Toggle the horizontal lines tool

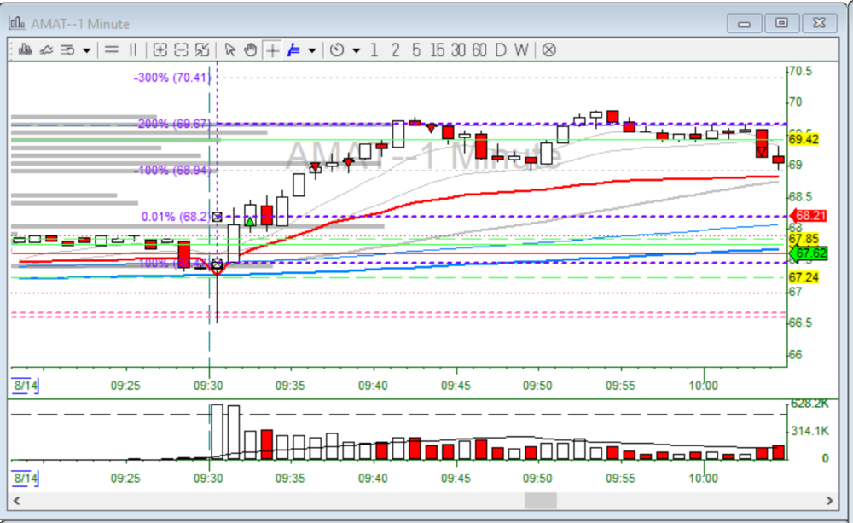tap(111, 50)
